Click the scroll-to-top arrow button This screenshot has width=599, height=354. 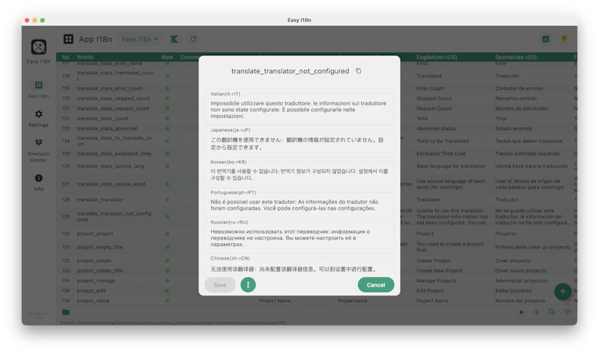pos(563,292)
